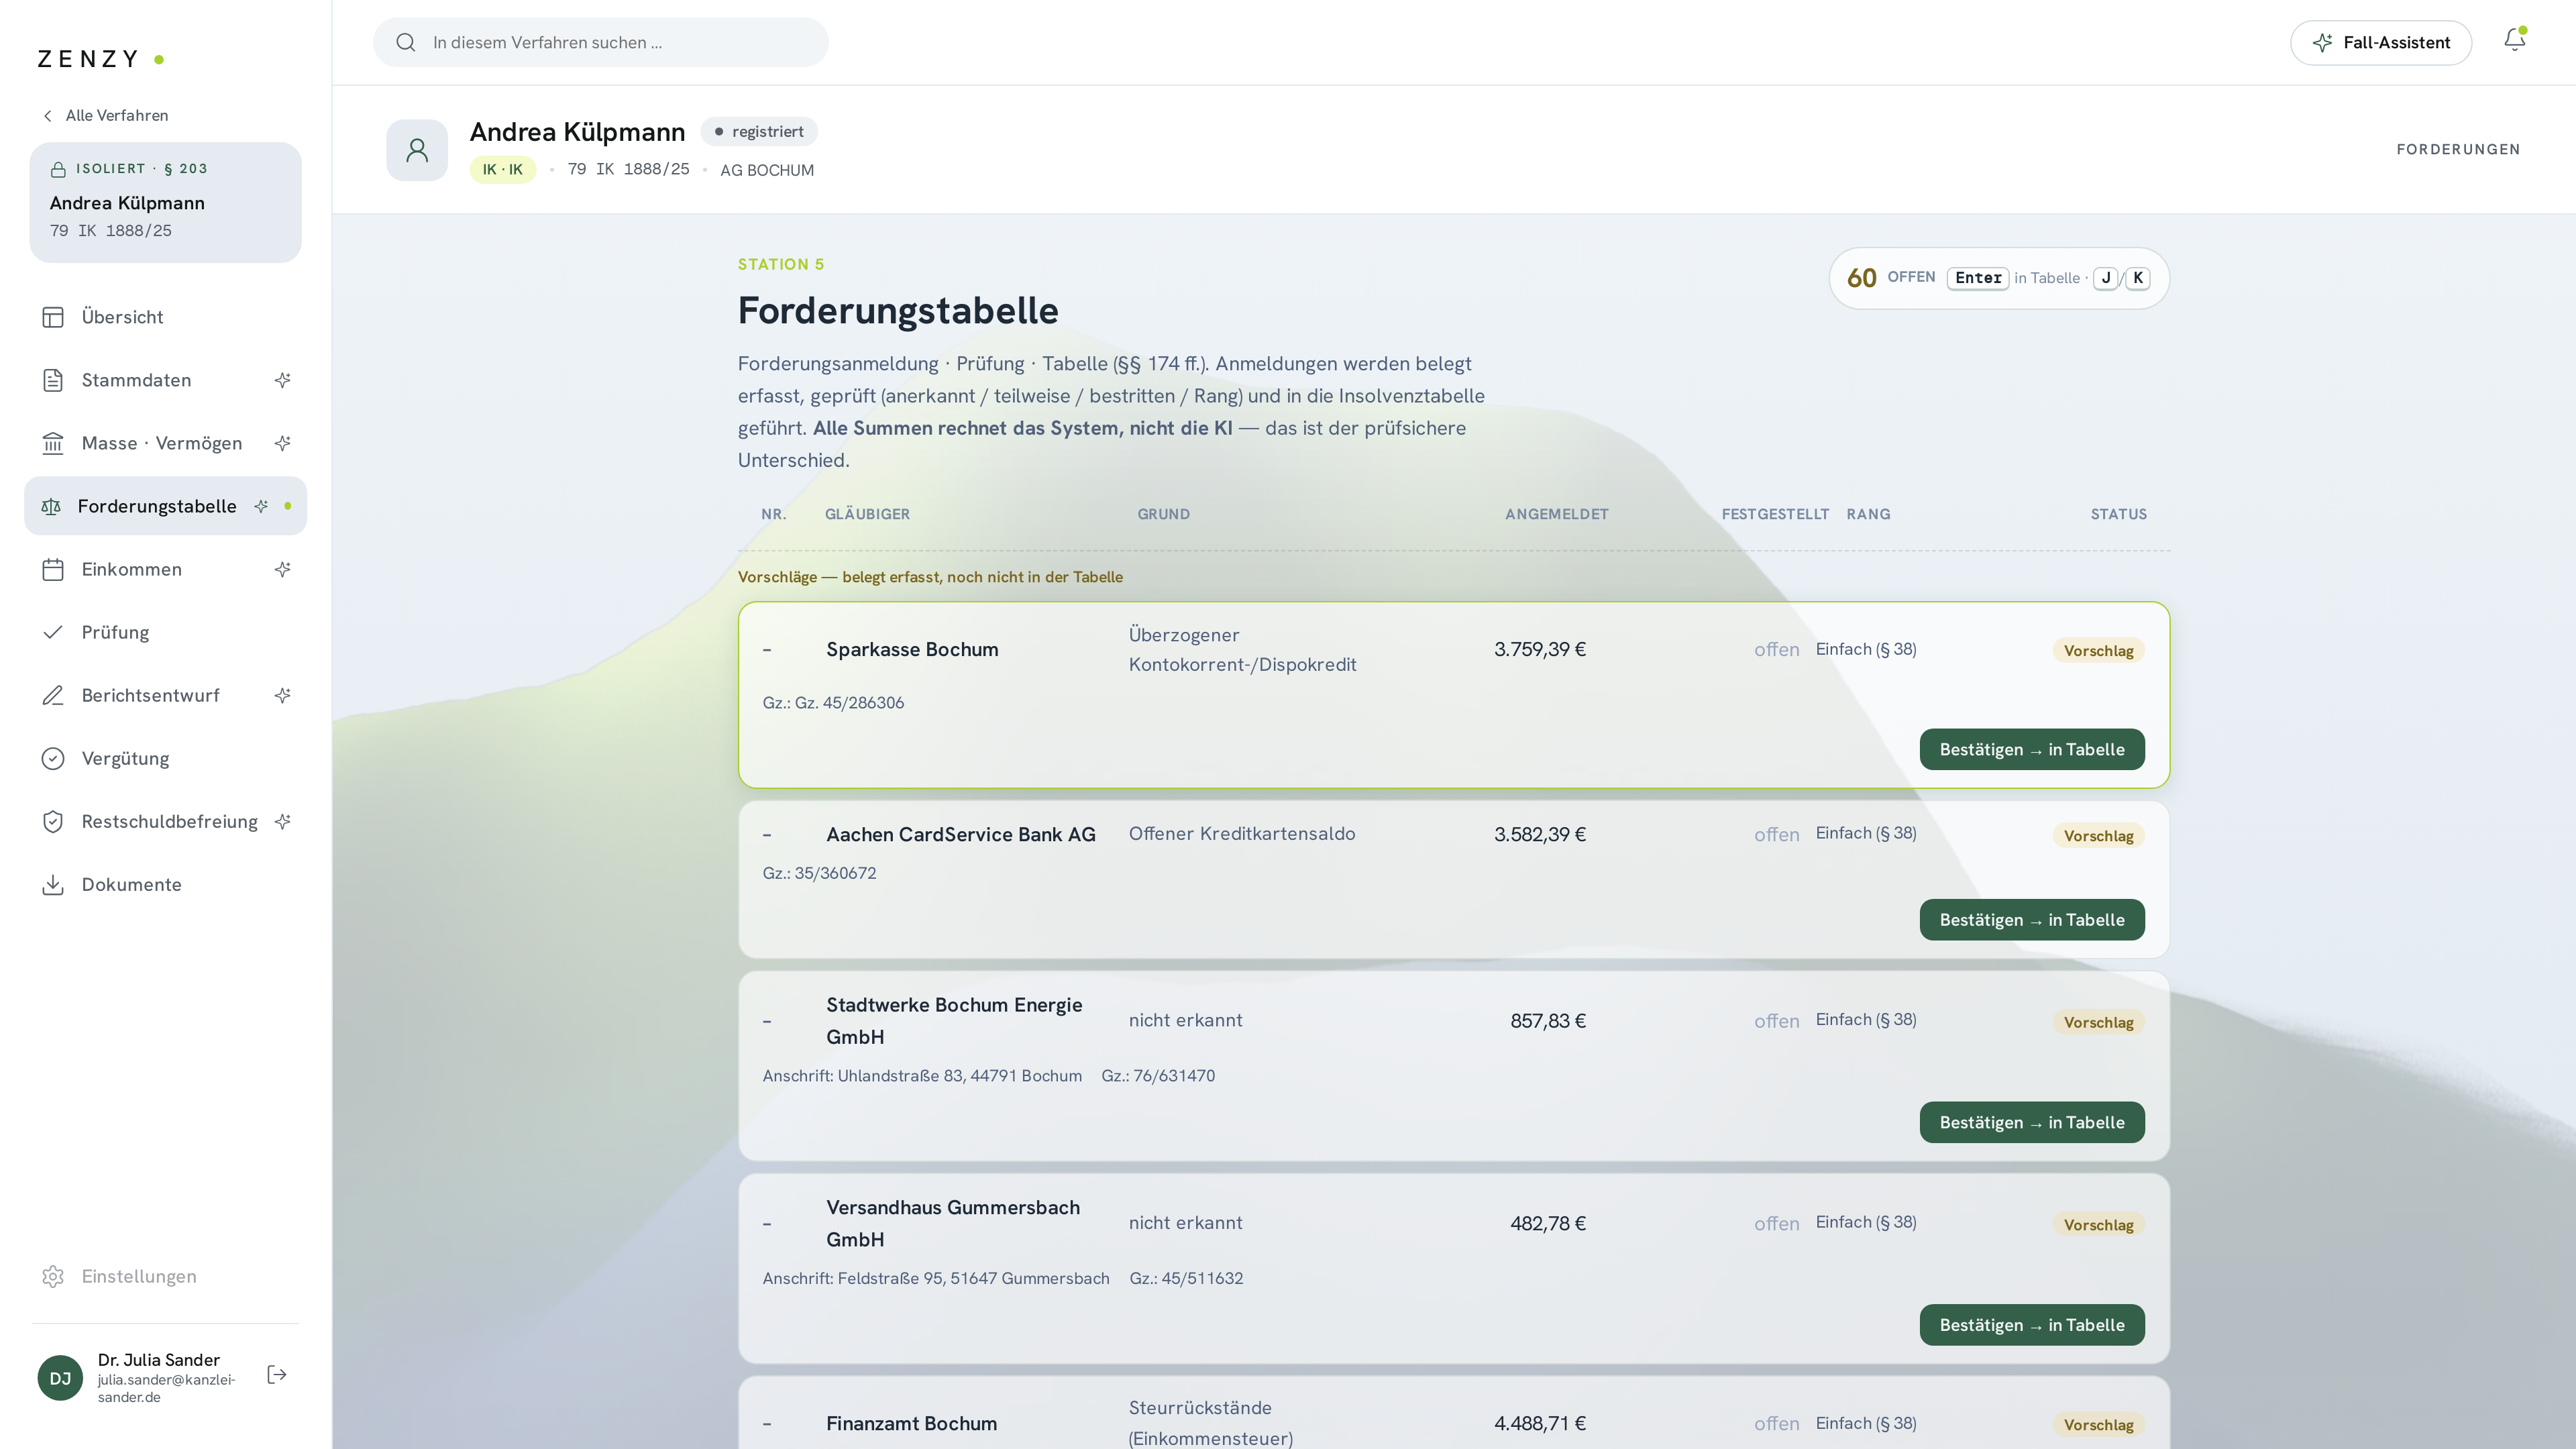Screen dimensions: 2576x1449
Task: Click the lock icon in the ISOLIERT card
Action: [58, 169]
